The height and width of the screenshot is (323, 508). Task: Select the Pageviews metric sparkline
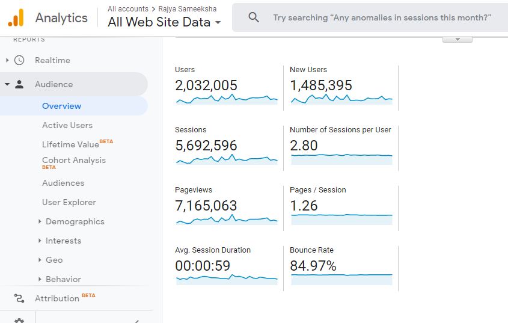[x=227, y=220]
